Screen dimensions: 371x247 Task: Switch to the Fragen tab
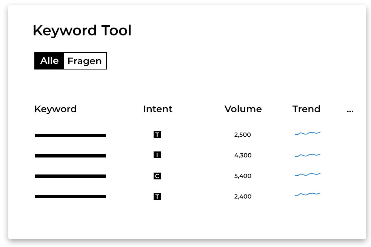click(85, 61)
